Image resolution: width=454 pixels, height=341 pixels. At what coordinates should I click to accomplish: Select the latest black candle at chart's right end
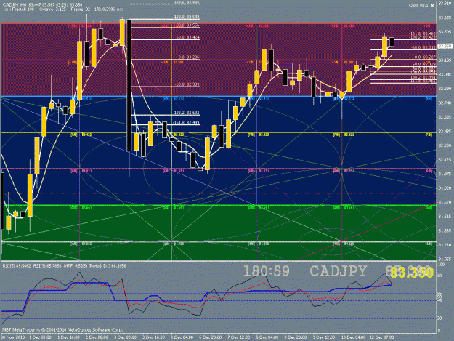tap(392, 41)
